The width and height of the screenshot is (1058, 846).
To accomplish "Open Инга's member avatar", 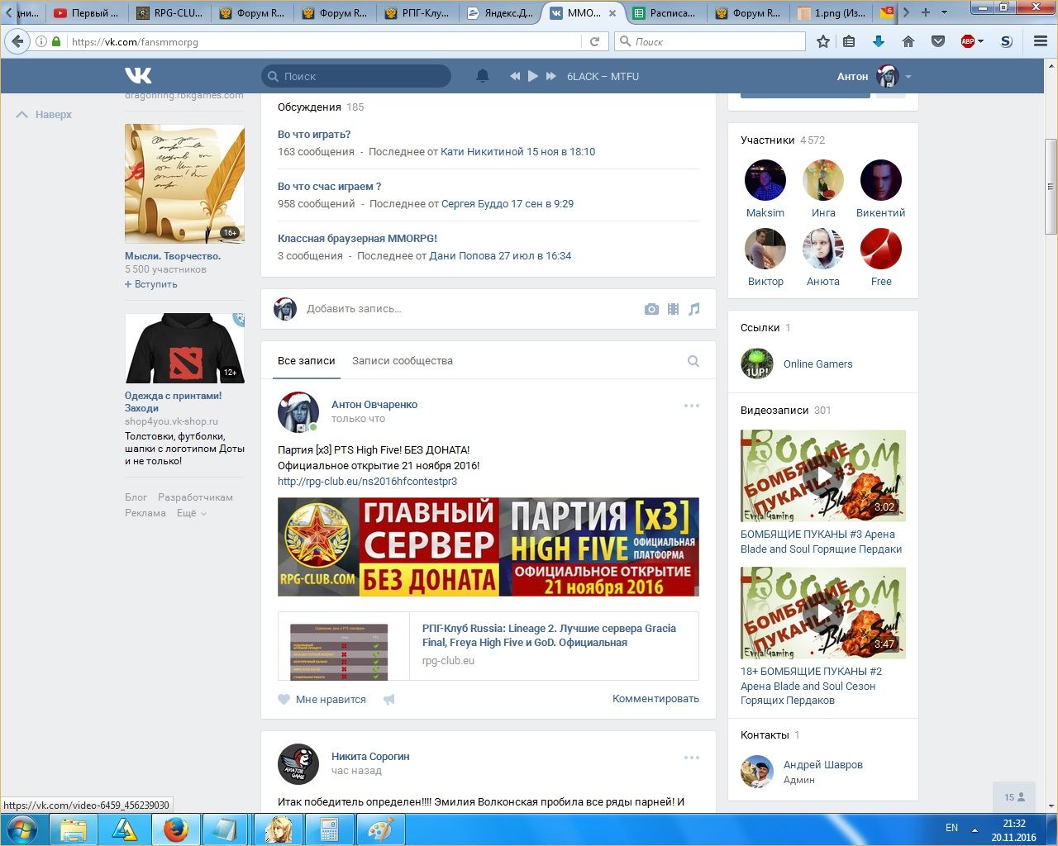I will [x=823, y=180].
